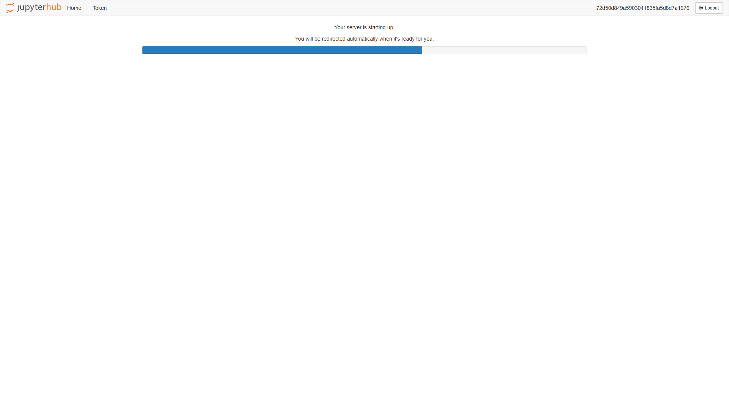Viewport: 729px width, 410px height.
Task: Click the 'You will be redirected automatically' message
Action: tap(364, 39)
